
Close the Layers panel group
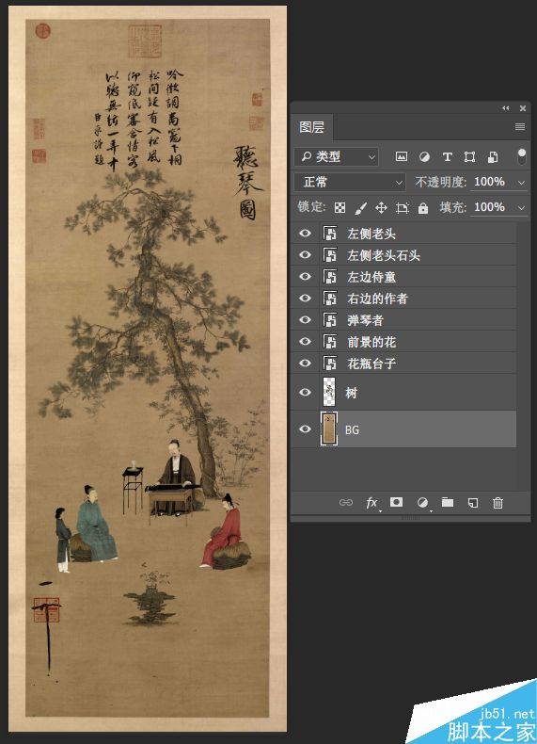pyautogui.click(x=523, y=108)
